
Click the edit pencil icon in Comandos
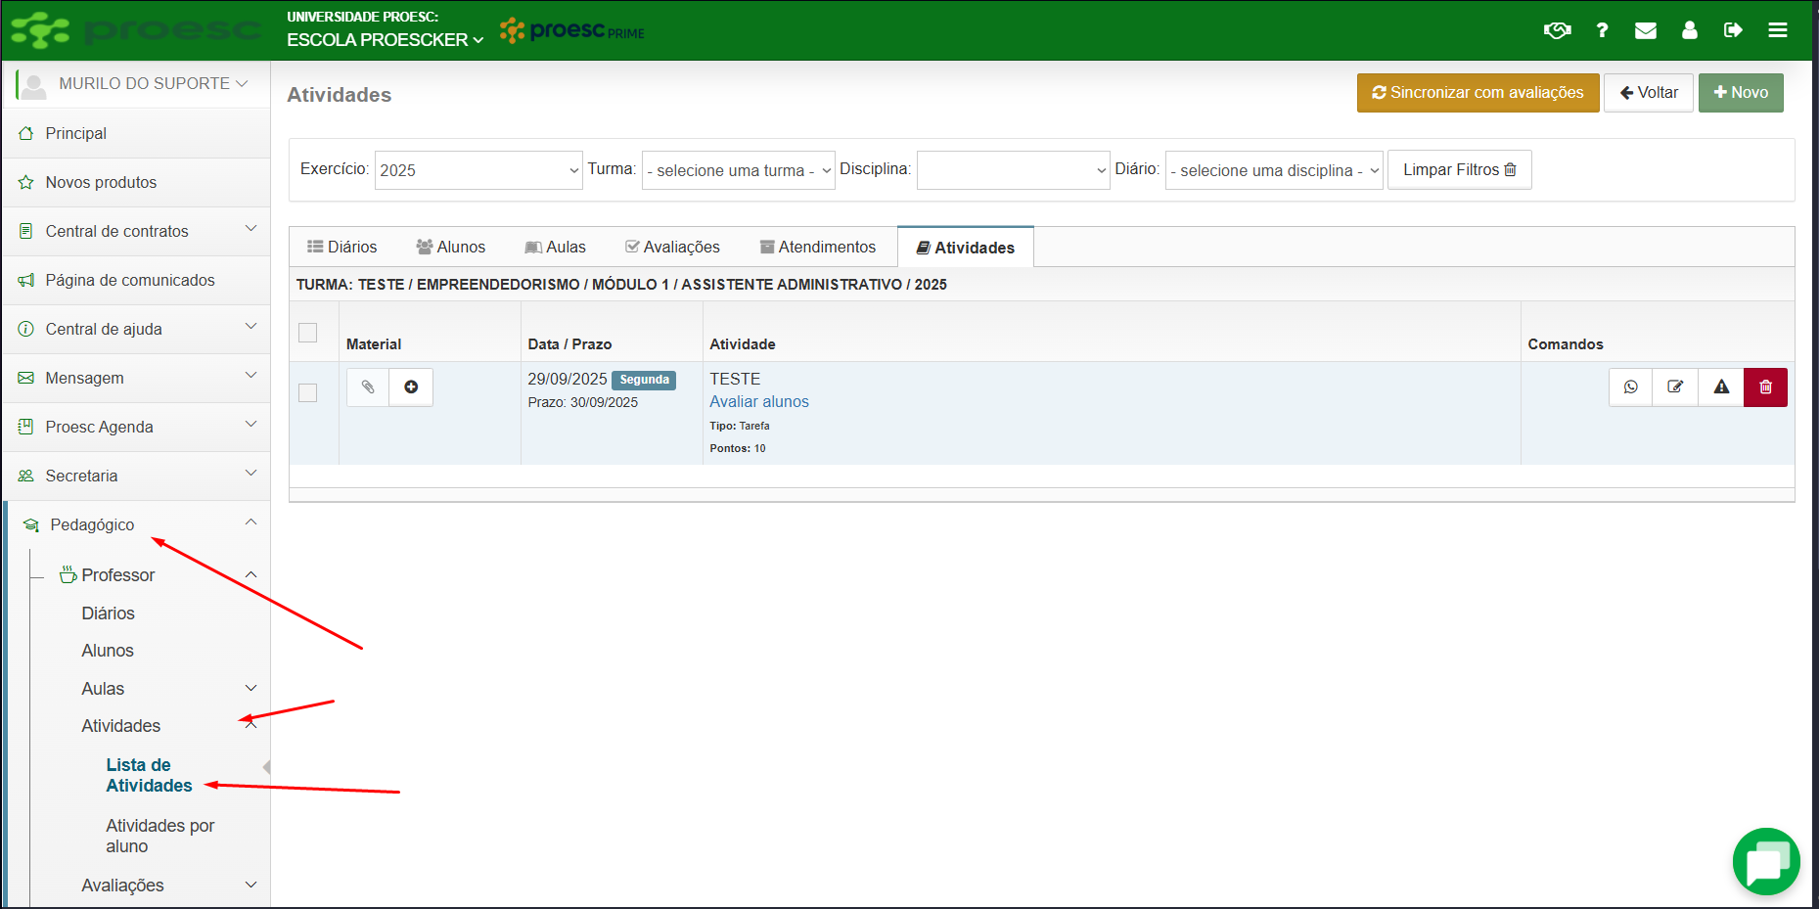(1675, 387)
